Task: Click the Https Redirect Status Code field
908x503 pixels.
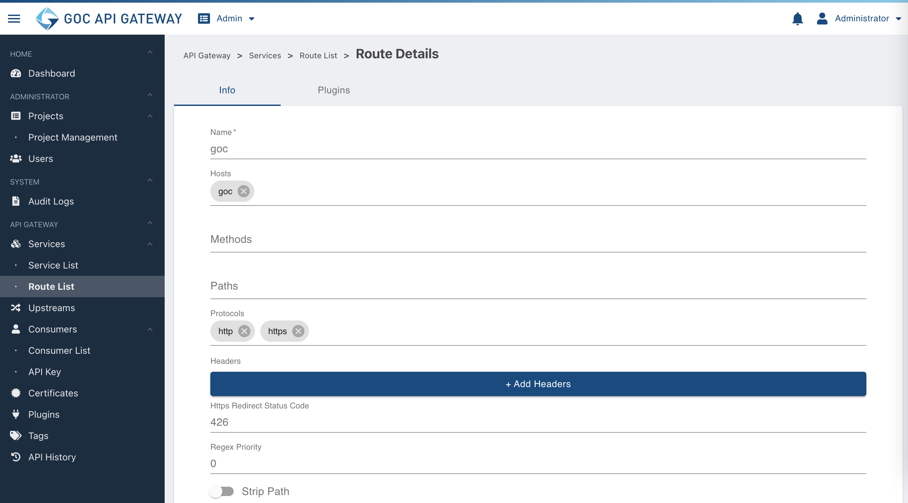Action: (x=538, y=422)
